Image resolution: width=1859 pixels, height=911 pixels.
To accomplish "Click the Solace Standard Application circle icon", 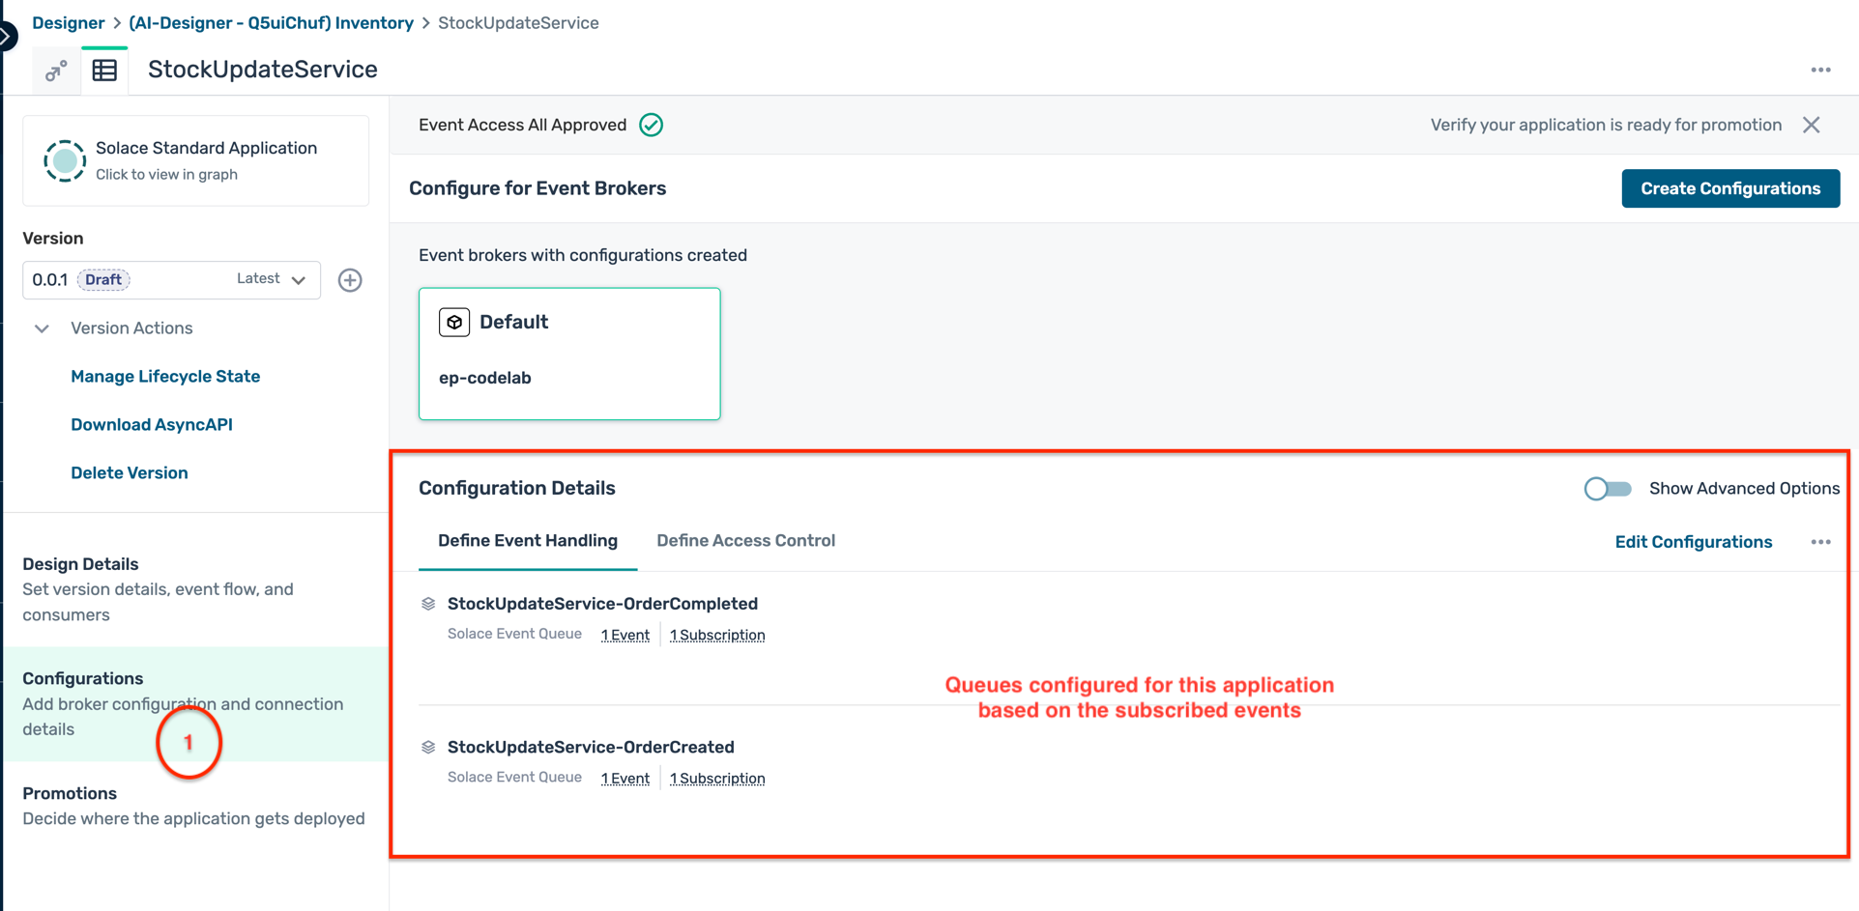I will click(x=65, y=161).
